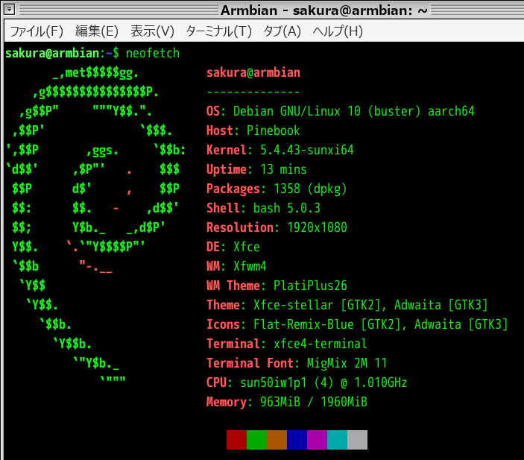The width and height of the screenshot is (524, 460).
Task: Open the window menu button in title bar
Action: tap(9, 10)
